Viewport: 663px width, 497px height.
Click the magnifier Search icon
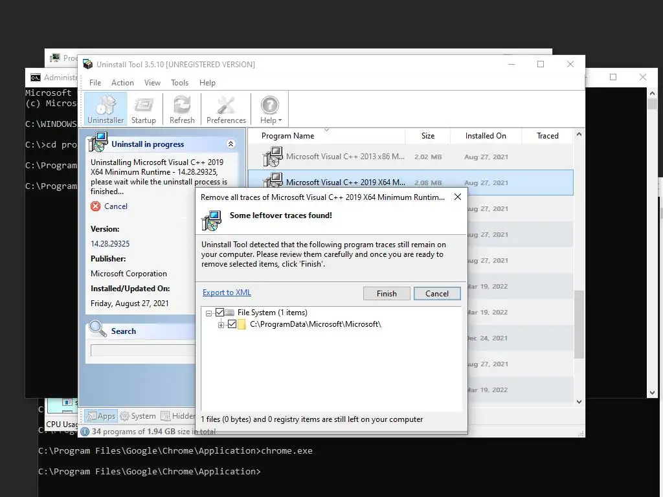(98, 328)
